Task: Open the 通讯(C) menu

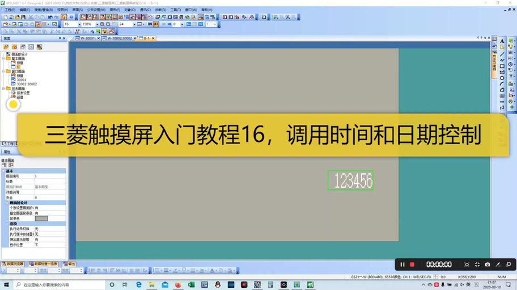Action: [145, 10]
